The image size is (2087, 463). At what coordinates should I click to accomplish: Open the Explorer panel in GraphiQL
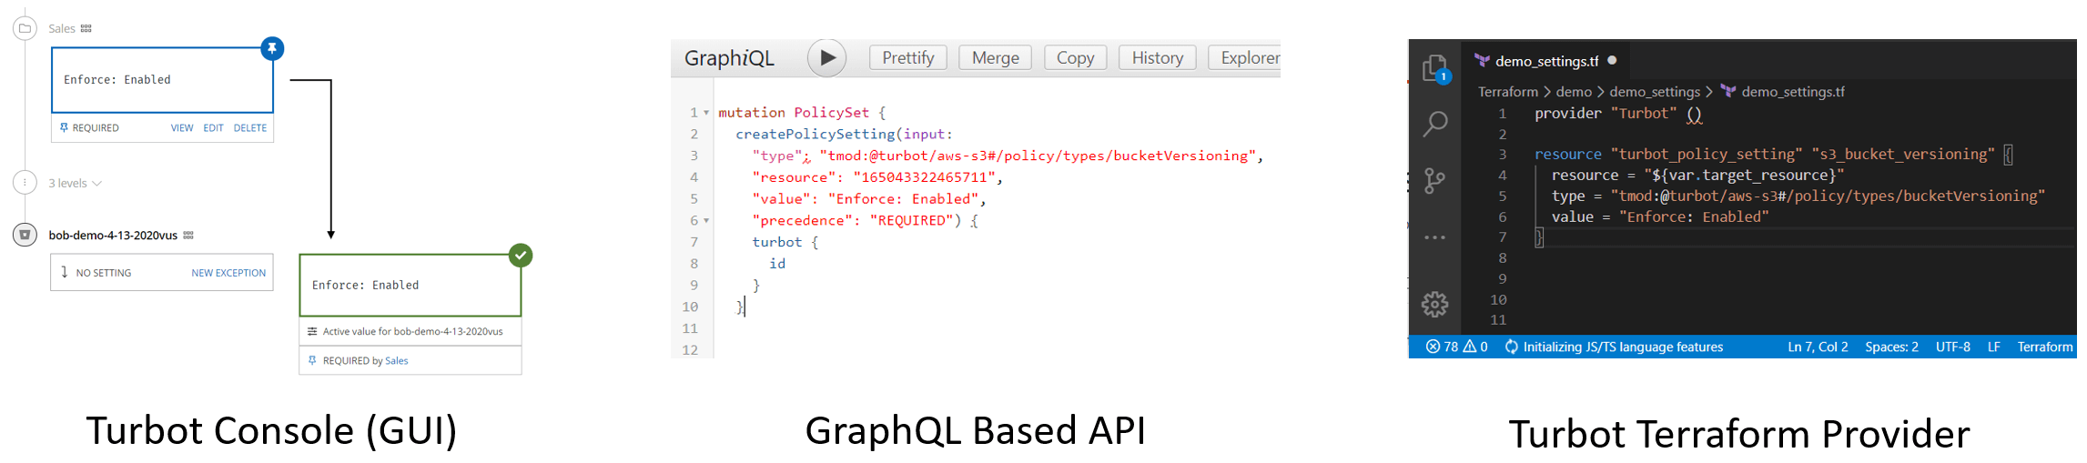(1245, 57)
